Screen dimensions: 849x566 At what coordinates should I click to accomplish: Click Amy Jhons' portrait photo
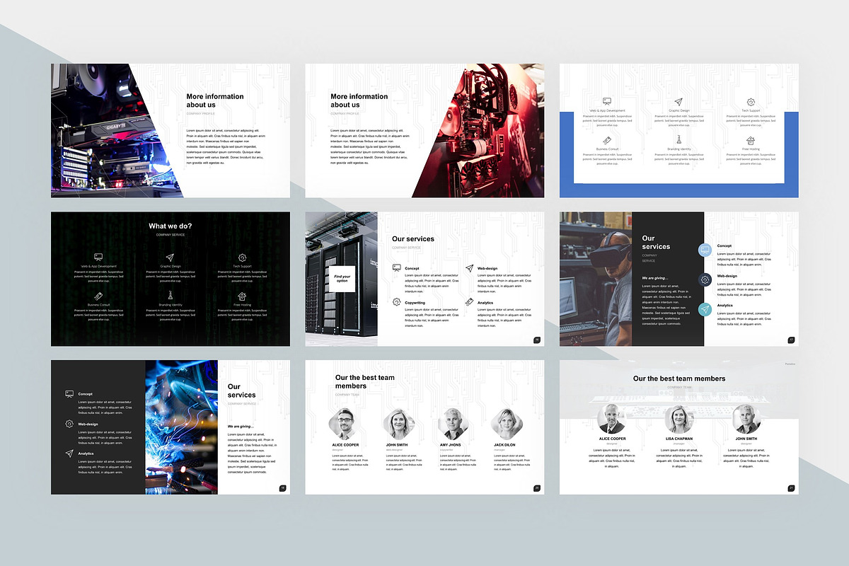point(454,424)
